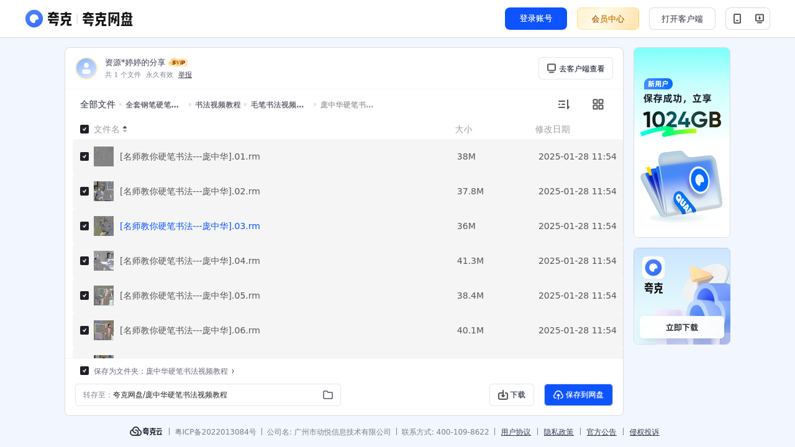Click the folder picker icon in destination field

click(328, 395)
